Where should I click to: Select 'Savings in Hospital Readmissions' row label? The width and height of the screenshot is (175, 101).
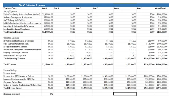(22, 85)
